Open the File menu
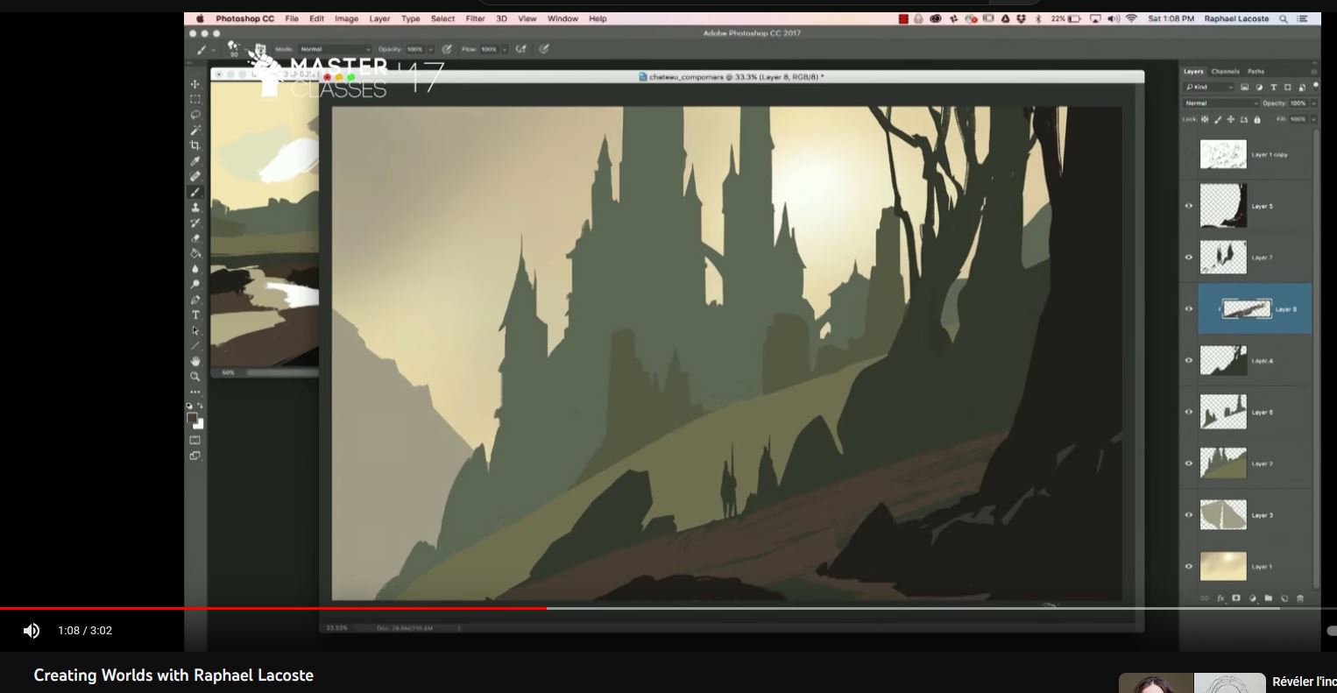Image resolution: width=1337 pixels, height=693 pixels. pos(292,18)
